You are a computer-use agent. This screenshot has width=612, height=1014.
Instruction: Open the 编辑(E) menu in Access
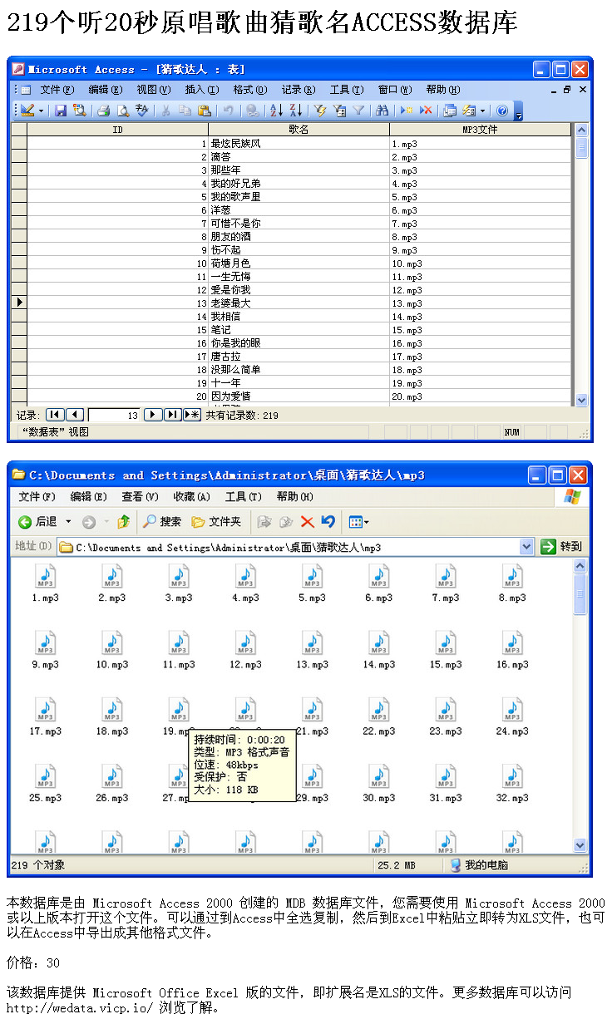click(105, 90)
